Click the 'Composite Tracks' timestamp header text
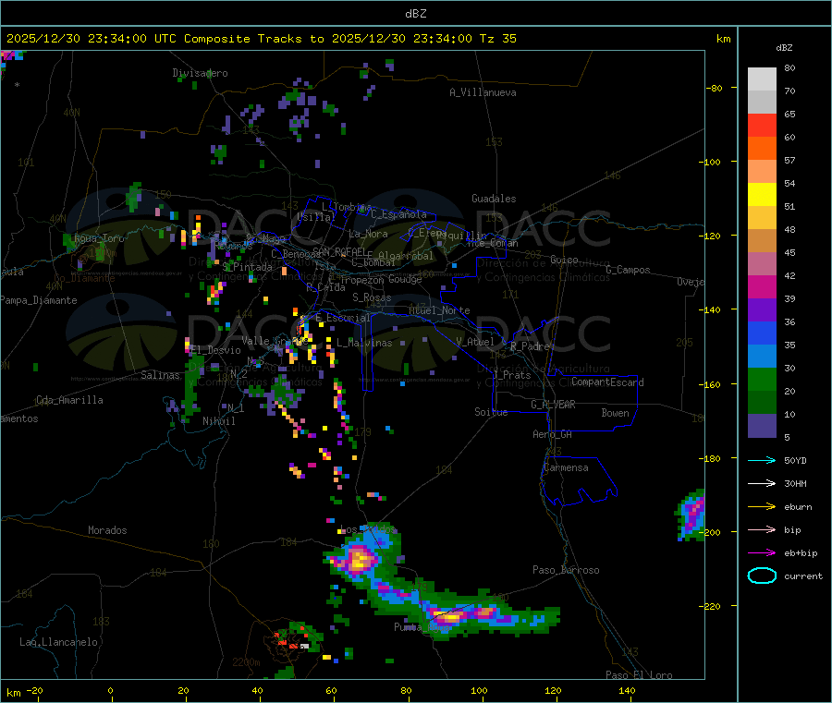The image size is (832, 703). (x=261, y=39)
